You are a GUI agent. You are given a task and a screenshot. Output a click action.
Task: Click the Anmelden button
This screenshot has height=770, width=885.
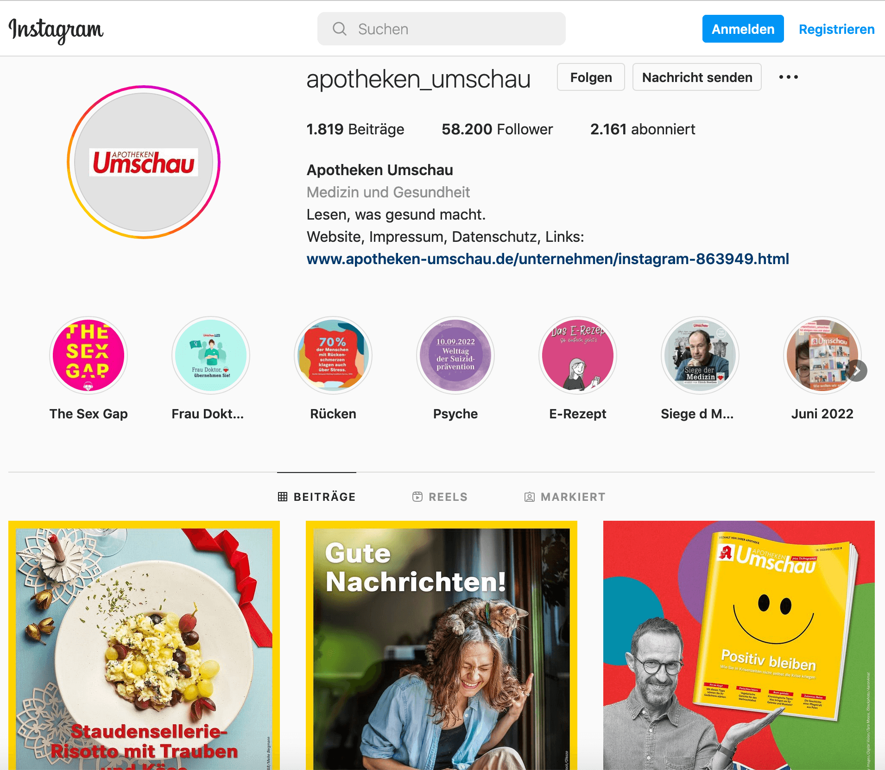point(743,29)
